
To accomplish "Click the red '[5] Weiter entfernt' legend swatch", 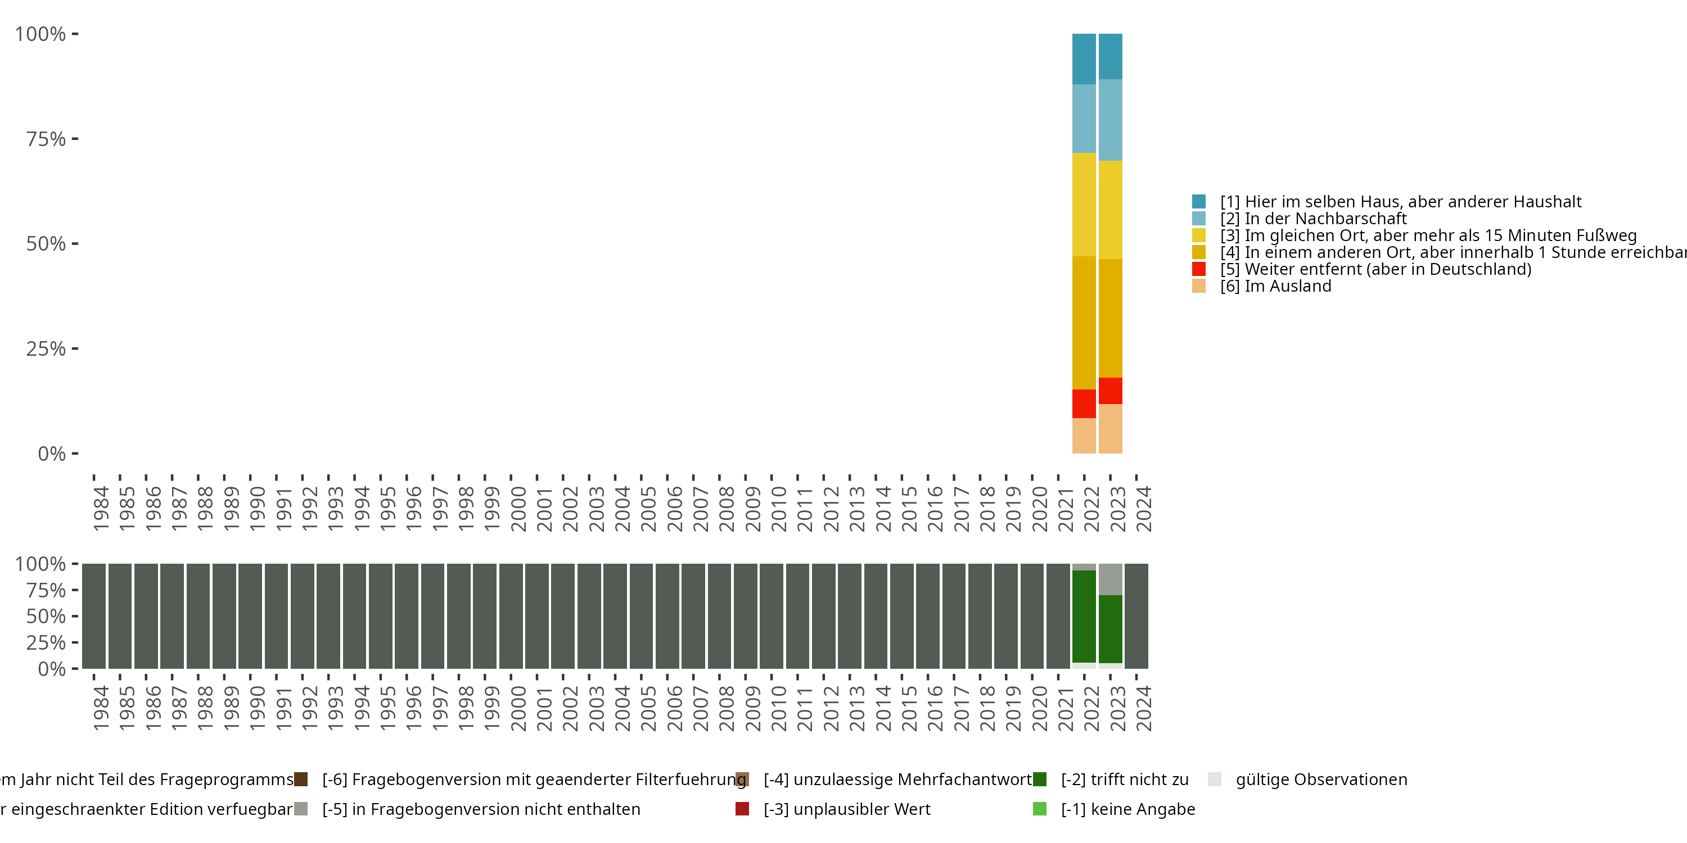I will (1198, 269).
